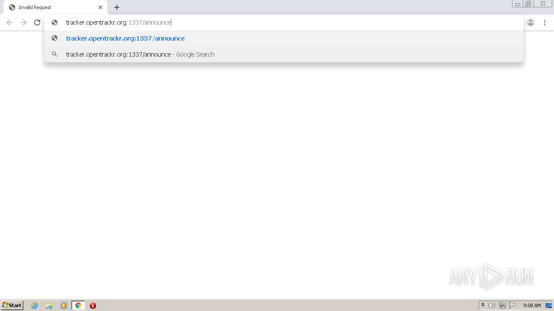Screen dimensions: 554x311
Task: Click Show desktop button in tray
Action: [549, 305]
